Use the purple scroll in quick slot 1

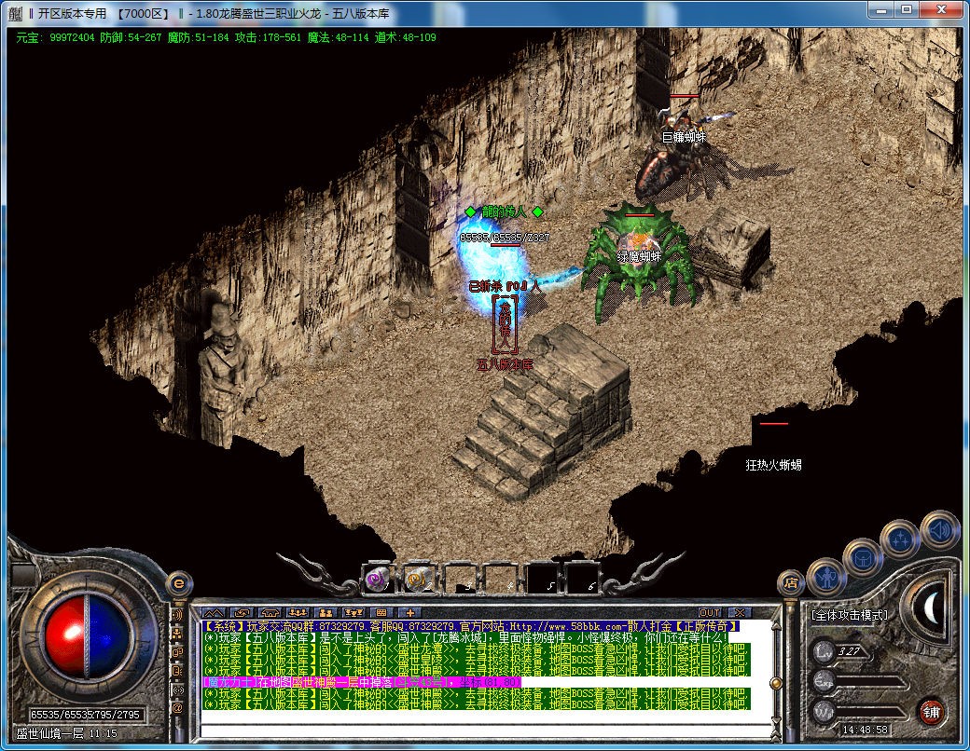[x=379, y=580]
